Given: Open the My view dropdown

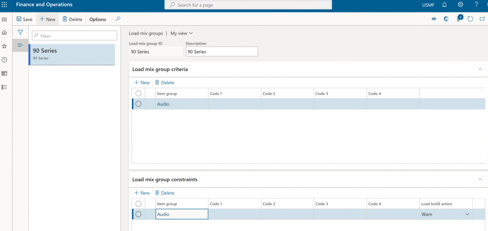Looking at the screenshot, I should pyautogui.click(x=182, y=33).
